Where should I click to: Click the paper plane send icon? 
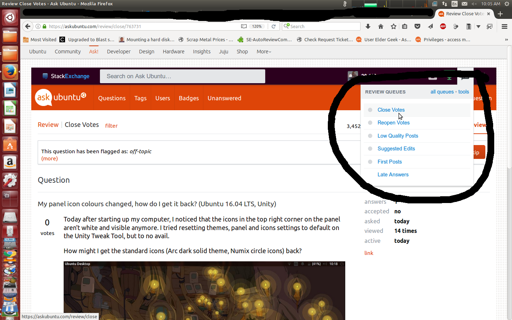(430, 26)
